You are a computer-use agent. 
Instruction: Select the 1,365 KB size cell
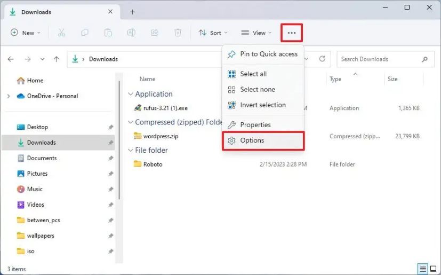[409, 108]
